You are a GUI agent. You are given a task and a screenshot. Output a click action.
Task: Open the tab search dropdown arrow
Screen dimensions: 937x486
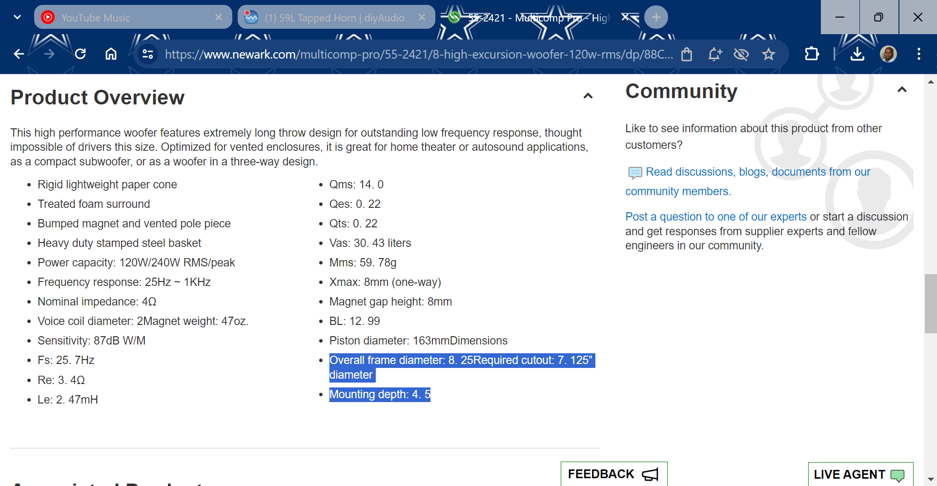(18, 17)
